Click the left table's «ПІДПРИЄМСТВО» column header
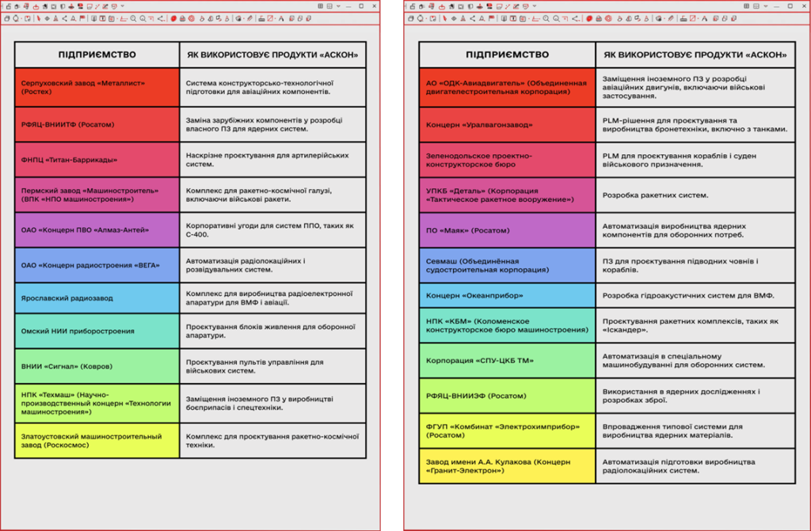The image size is (811, 531). coord(97,55)
